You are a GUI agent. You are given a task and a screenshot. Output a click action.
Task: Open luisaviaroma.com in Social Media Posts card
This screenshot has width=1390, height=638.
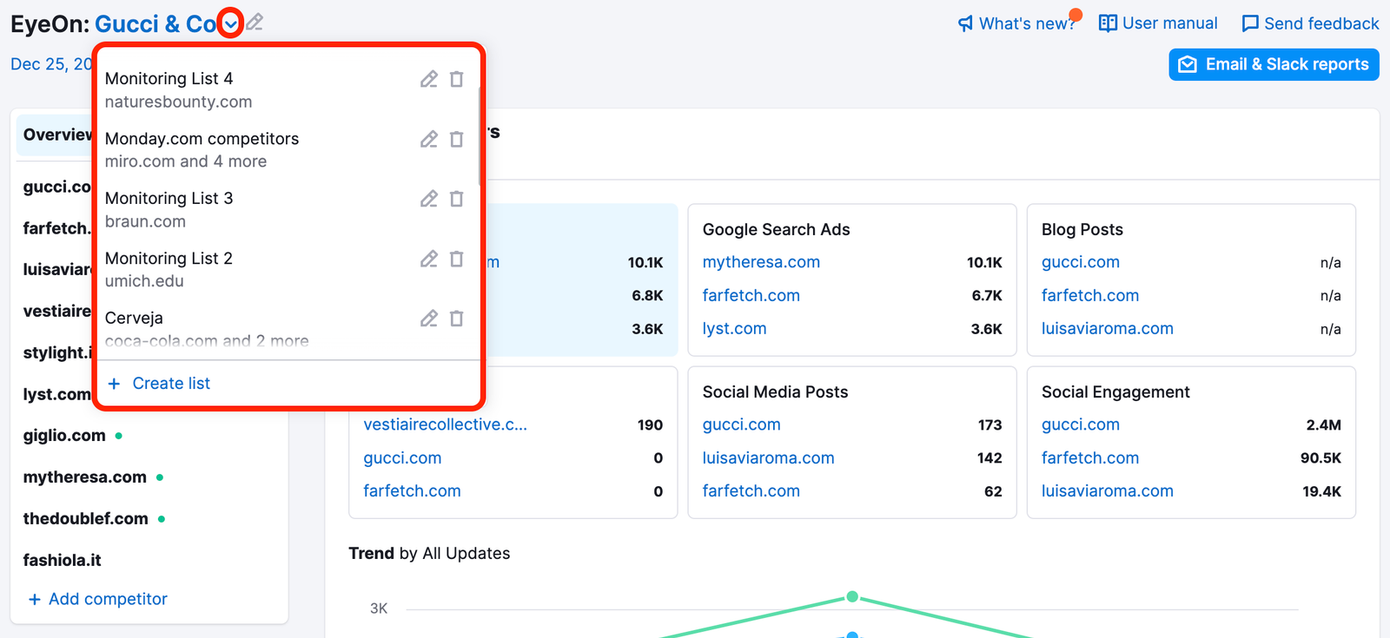pos(768,458)
